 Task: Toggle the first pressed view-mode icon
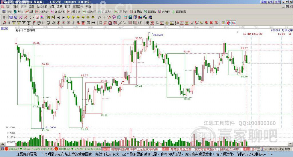click(11, 17)
